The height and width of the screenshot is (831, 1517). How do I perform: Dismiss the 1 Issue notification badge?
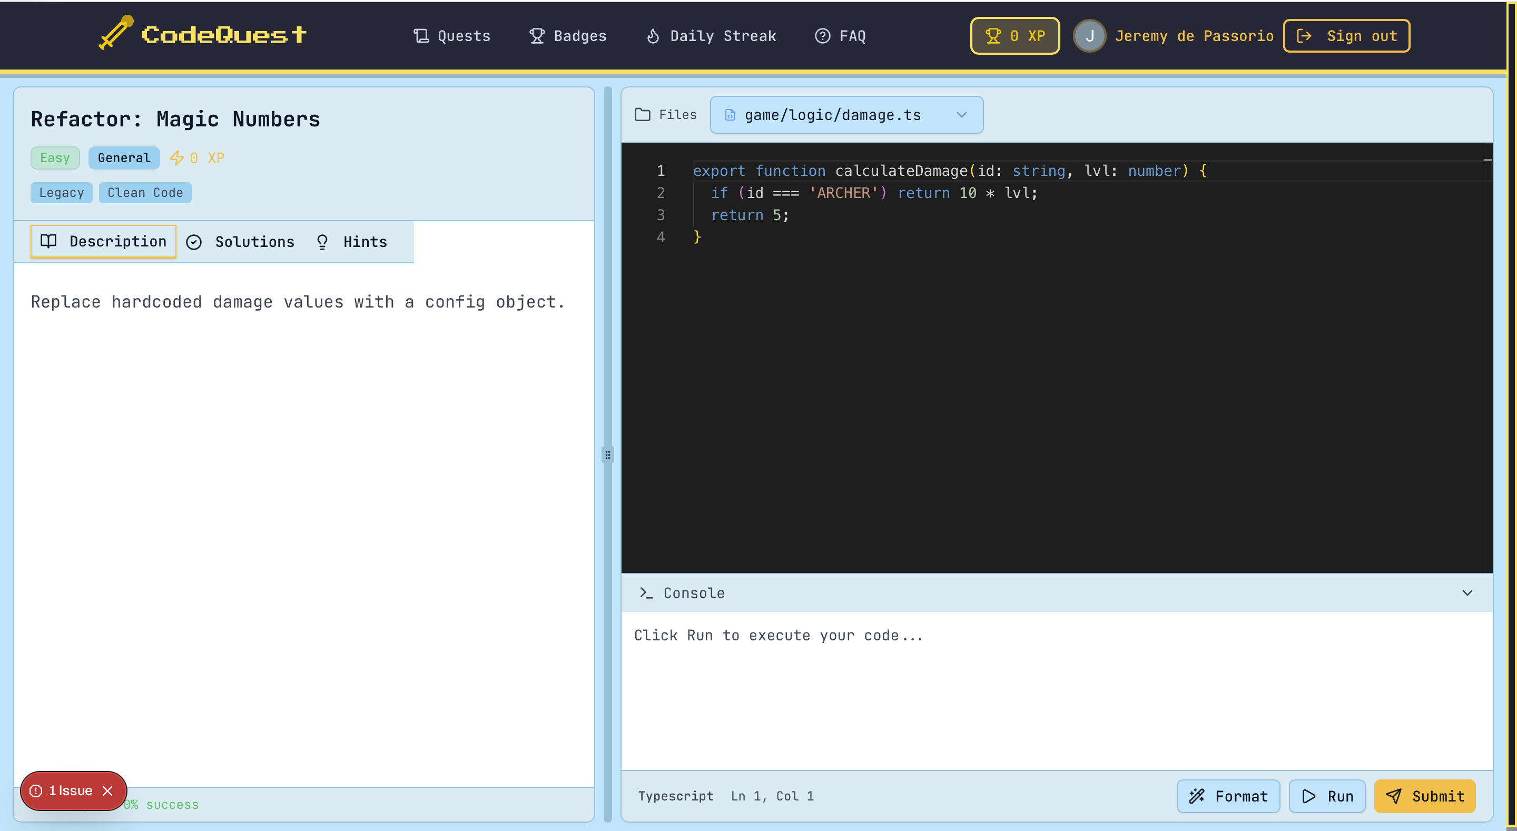(108, 790)
